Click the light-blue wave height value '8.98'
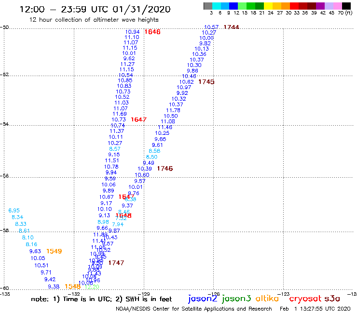This screenshot has height=313, width=357. pyautogui.click(x=103, y=222)
